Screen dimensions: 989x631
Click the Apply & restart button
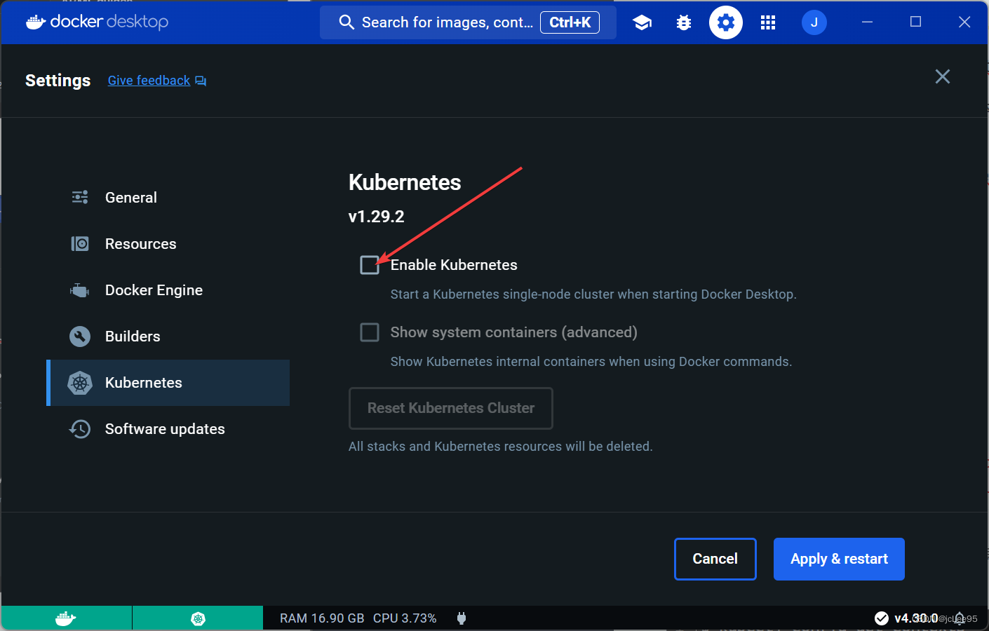pyautogui.click(x=838, y=559)
